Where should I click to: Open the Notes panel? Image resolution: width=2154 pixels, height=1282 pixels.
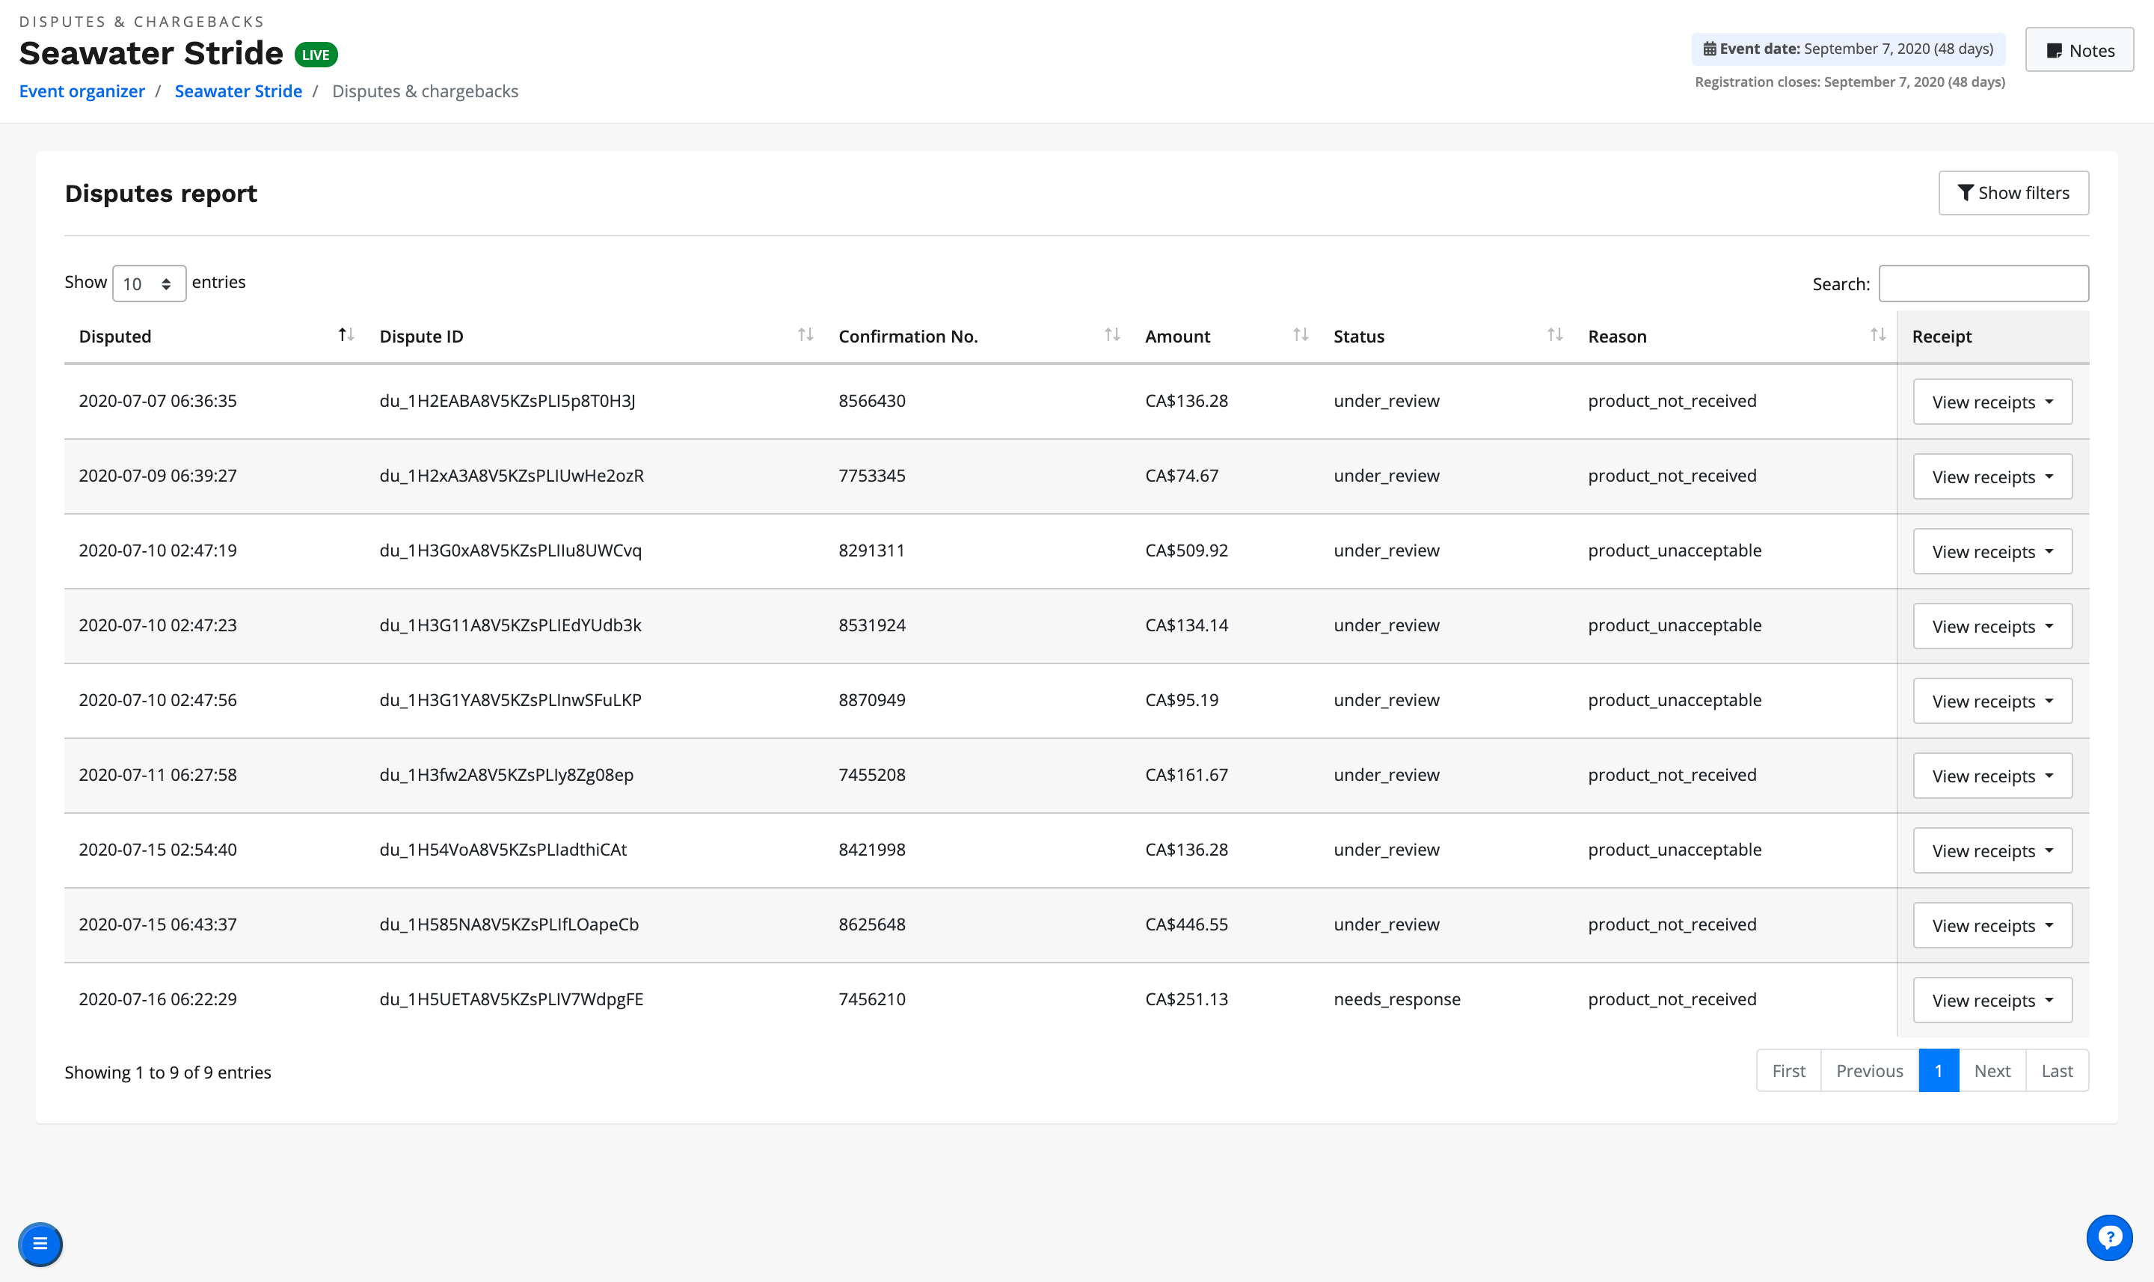[x=2079, y=50]
